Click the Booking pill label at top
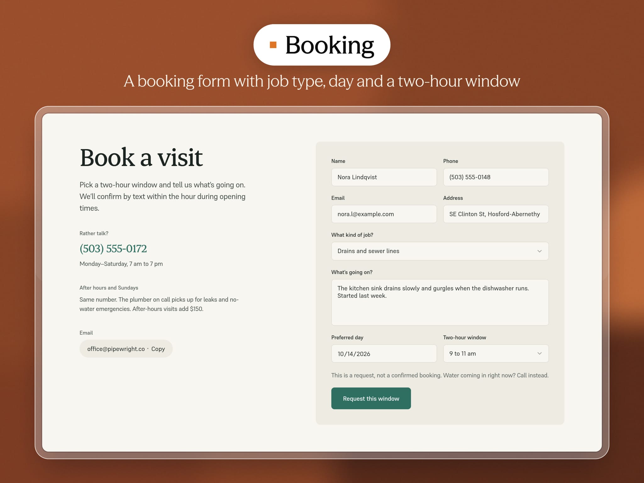Image resolution: width=644 pixels, height=483 pixels. tap(322, 45)
